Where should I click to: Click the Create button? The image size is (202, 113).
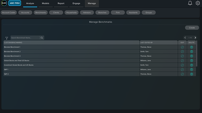192,27
